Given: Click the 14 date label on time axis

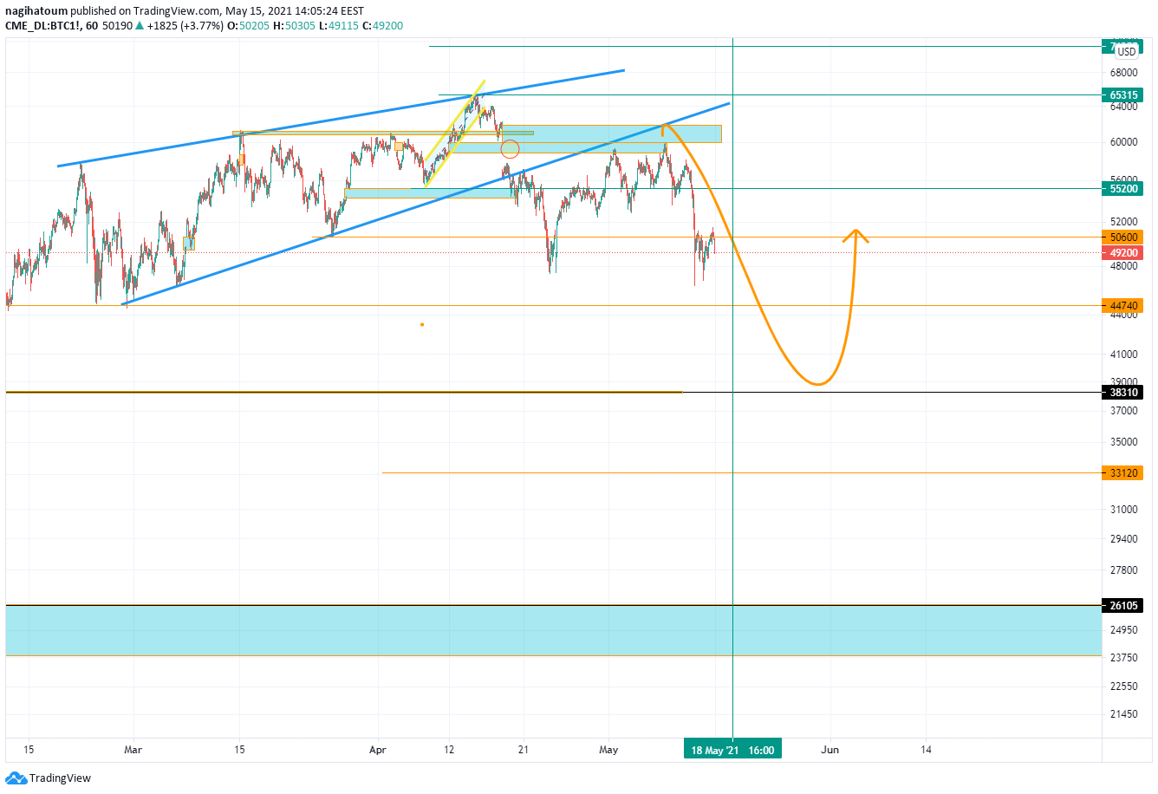Looking at the screenshot, I should pyautogui.click(x=926, y=750).
